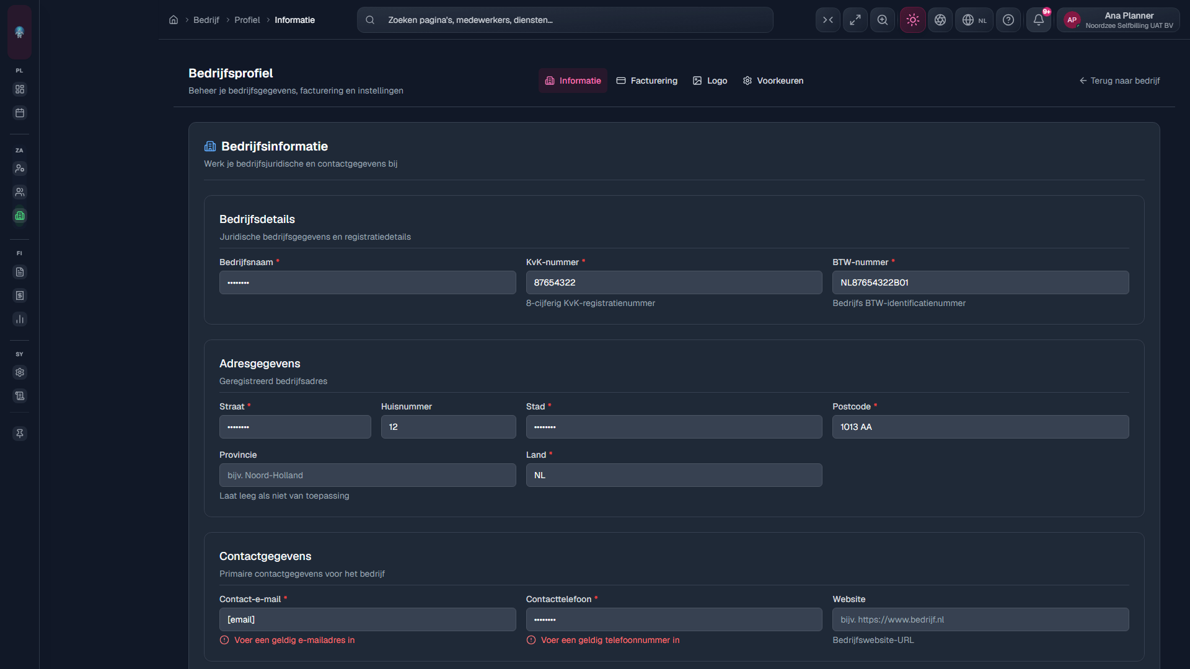Focus the global search field
This screenshot has height=669, width=1190.
(565, 20)
